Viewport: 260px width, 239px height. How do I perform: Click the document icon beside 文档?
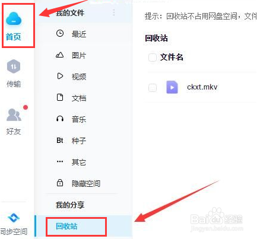click(60, 97)
